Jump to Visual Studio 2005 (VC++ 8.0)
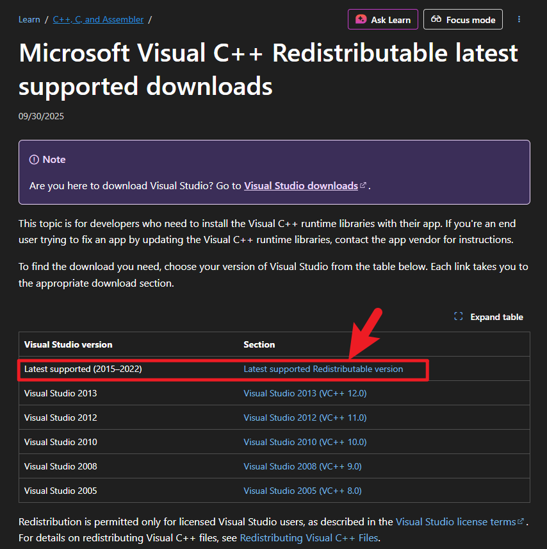The height and width of the screenshot is (549, 547). pyautogui.click(x=302, y=491)
